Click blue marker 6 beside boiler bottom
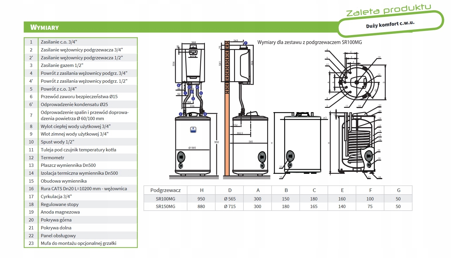Screen dimensions: 451x258 tap(179, 85)
